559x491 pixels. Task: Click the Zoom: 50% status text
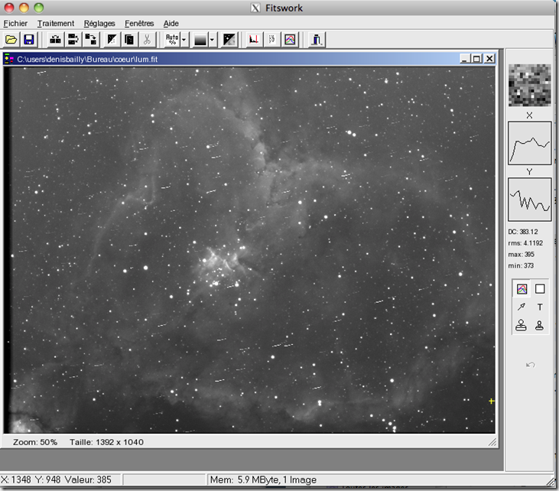click(x=35, y=442)
